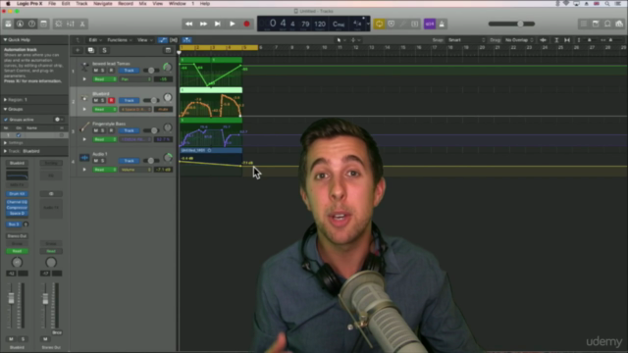Toggle the yellow Cycle mode button
Viewport: 628px width, 353px height.
[x=379, y=24]
